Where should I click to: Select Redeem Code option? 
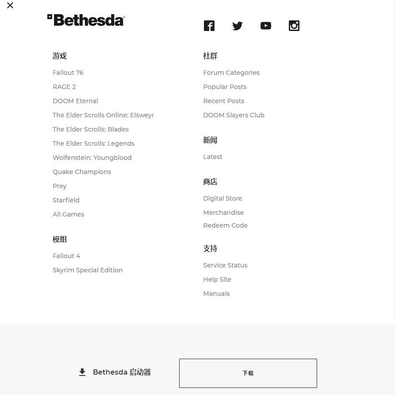226,225
